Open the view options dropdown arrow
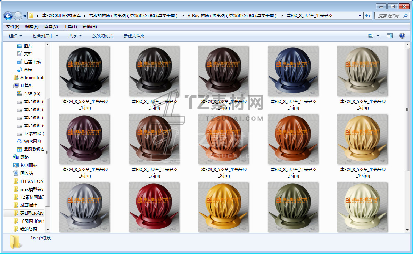The width and height of the screenshot is (413, 254). [x=378, y=36]
